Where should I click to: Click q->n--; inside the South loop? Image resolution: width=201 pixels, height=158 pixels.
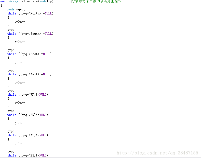21,42
